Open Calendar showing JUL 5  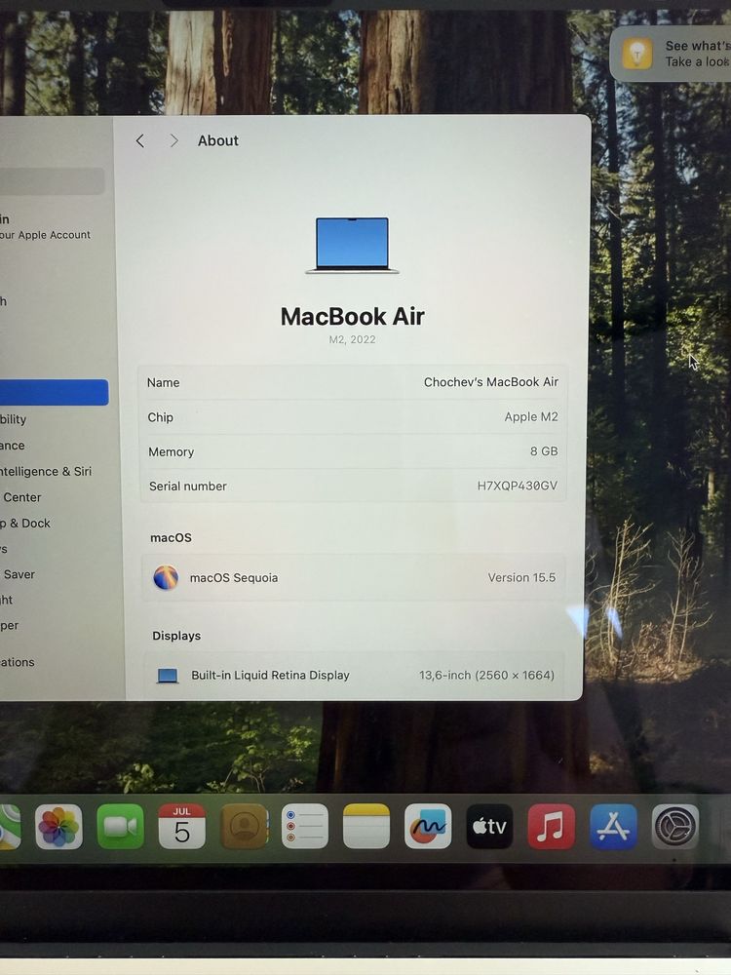coord(181,827)
